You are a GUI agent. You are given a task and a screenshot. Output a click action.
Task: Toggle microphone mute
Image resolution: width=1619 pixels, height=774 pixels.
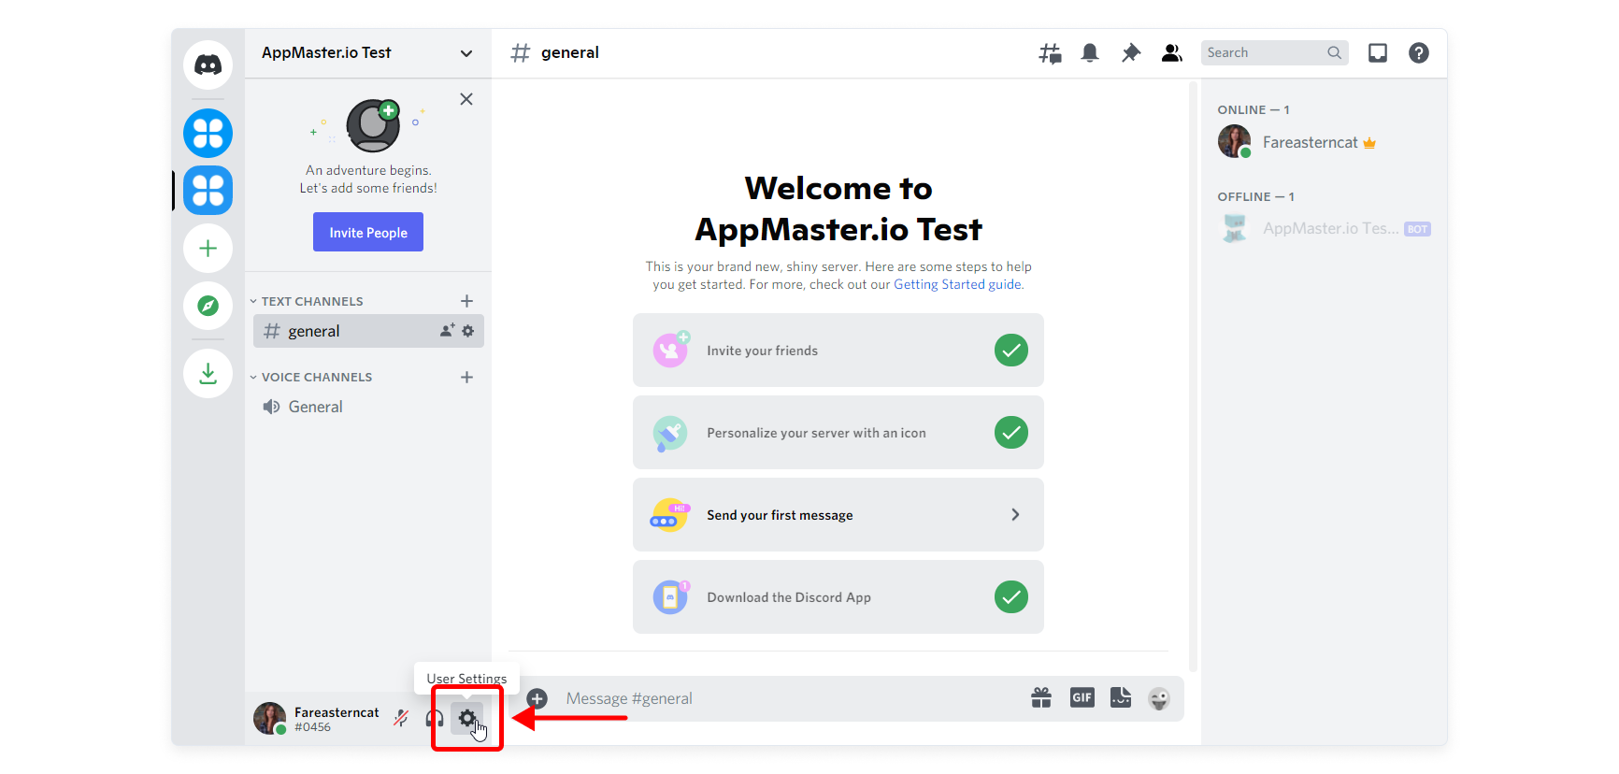(401, 718)
